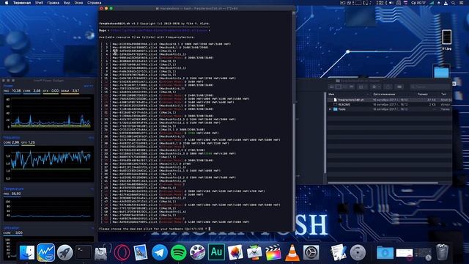Open the Apple menu
This screenshot has height=264, width=469.
click(7, 3)
